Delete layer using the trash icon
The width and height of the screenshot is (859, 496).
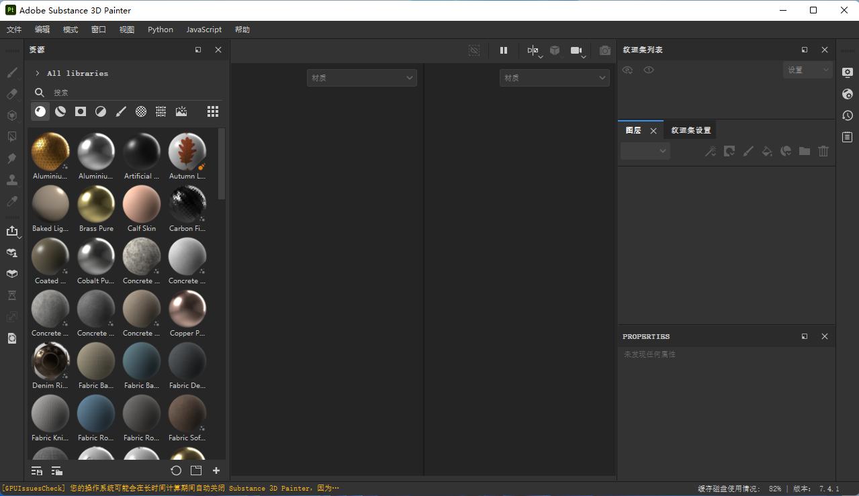[x=823, y=151]
